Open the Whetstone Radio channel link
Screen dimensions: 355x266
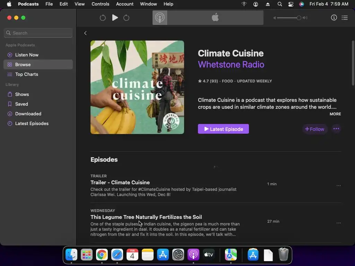231,64
